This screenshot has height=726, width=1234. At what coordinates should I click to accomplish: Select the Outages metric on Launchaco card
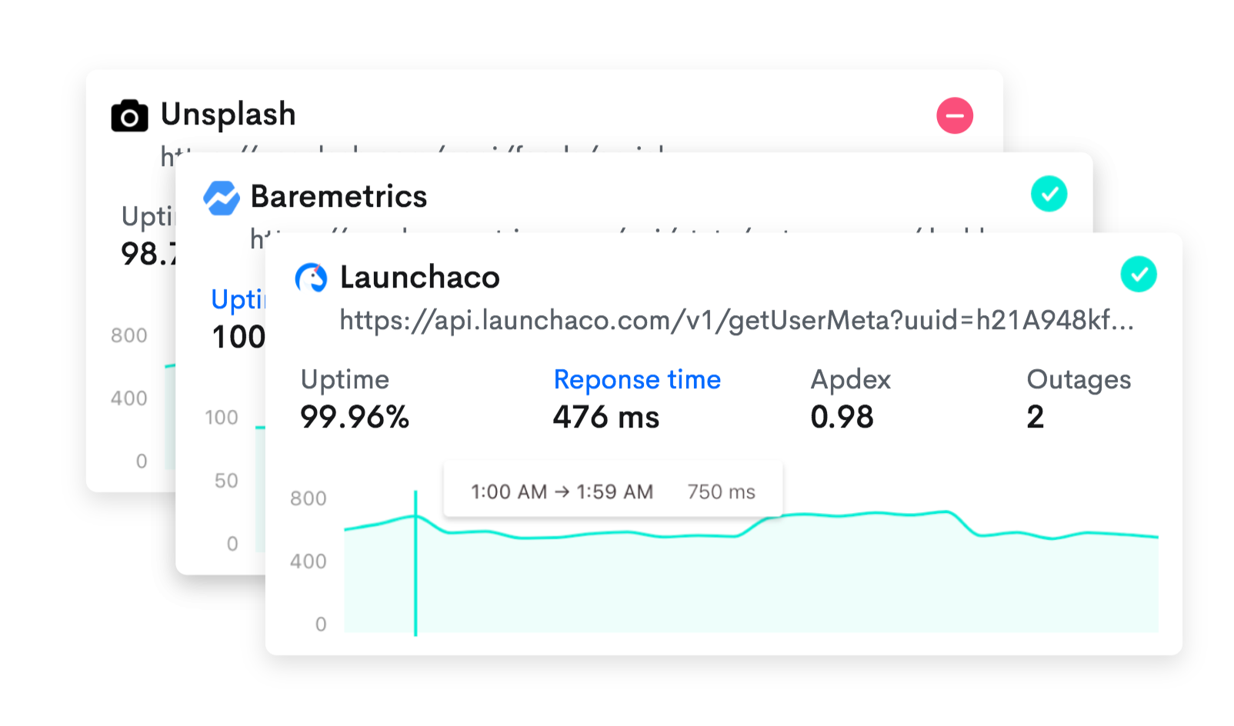coord(1079,379)
